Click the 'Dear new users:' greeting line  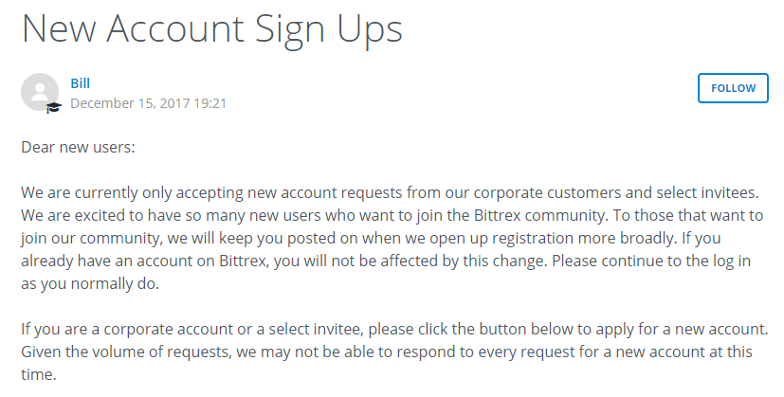click(78, 147)
